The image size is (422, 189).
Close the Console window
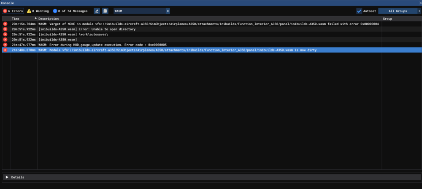click(x=418, y=3)
